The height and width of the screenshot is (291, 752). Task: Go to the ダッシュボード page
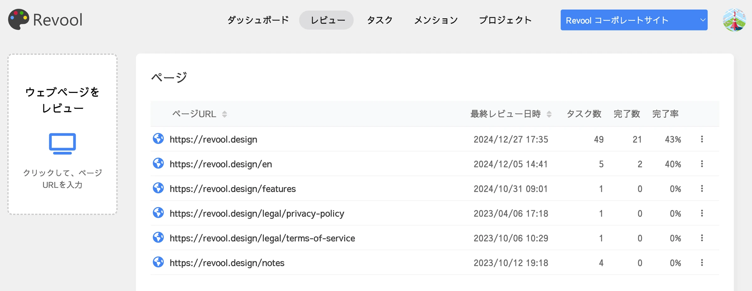[x=258, y=20]
